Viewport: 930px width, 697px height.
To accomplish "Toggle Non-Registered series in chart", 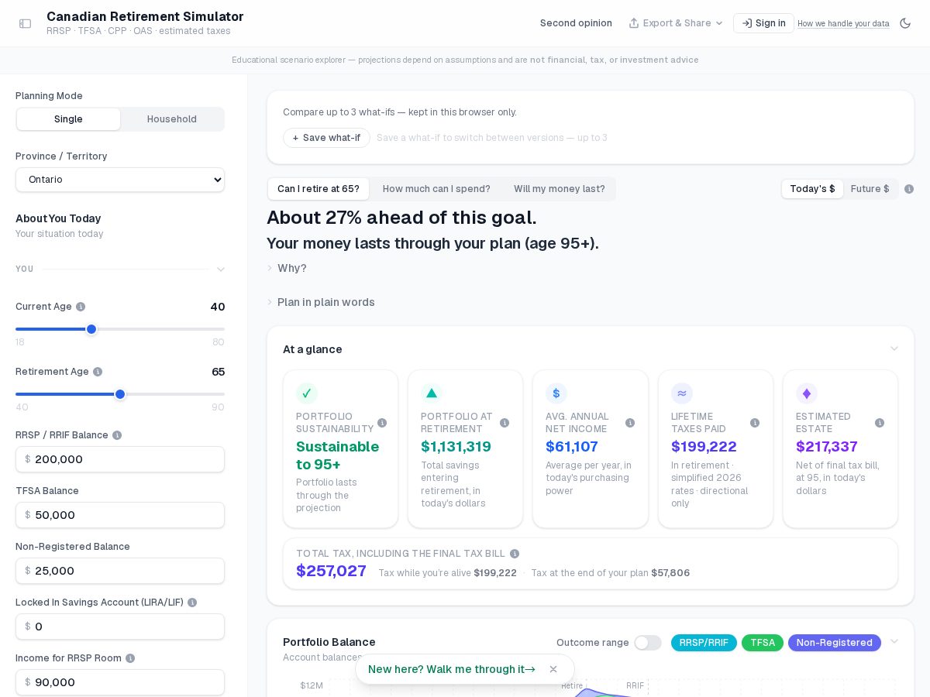I will pos(835,643).
